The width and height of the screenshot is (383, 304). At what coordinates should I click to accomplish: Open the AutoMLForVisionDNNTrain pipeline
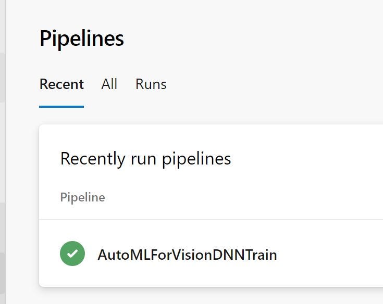[187, 255]
